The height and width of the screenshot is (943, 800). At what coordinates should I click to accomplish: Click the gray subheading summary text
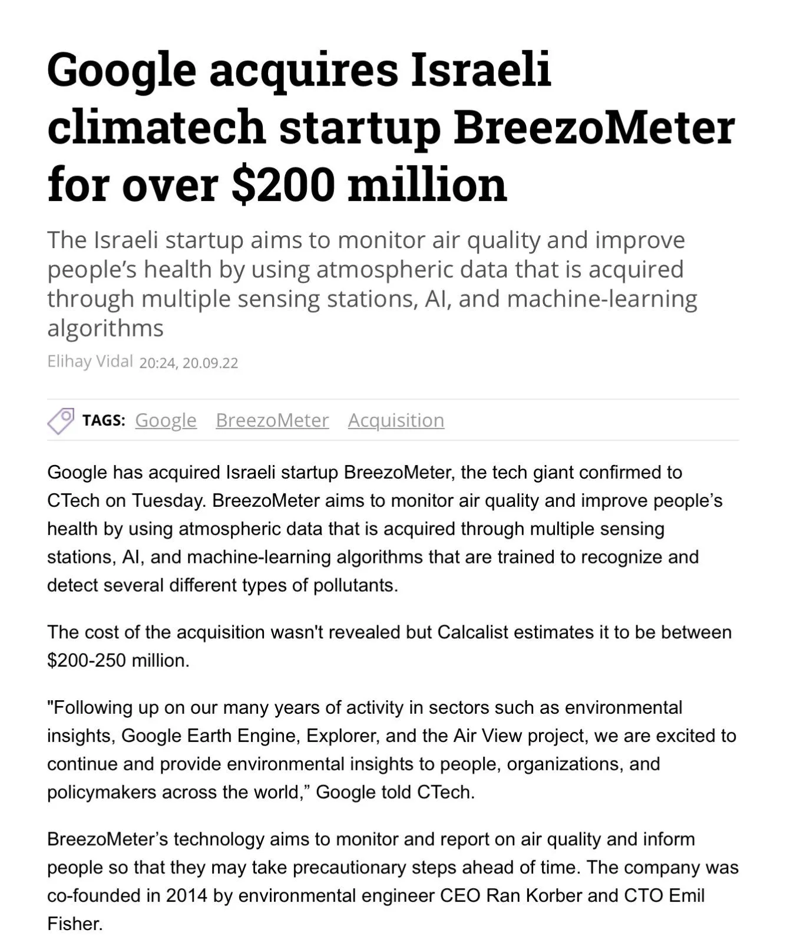(x=371, y=283)
